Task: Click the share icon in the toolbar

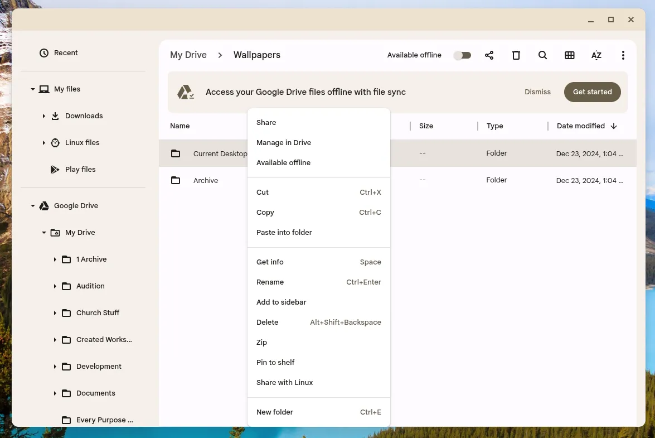Action: (489, 55)
